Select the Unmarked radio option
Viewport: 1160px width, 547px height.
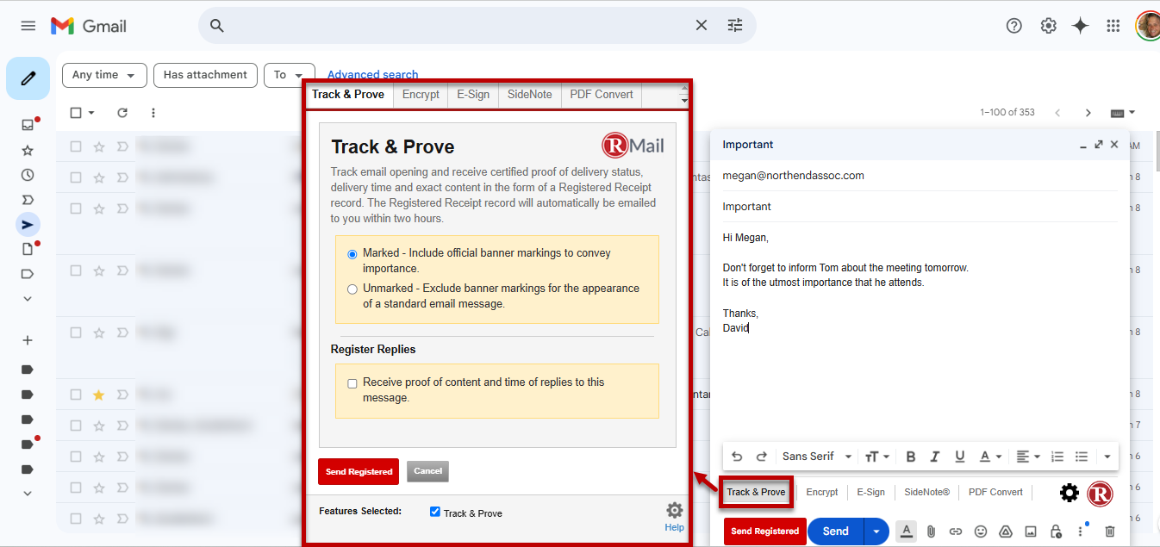[352, 289]
